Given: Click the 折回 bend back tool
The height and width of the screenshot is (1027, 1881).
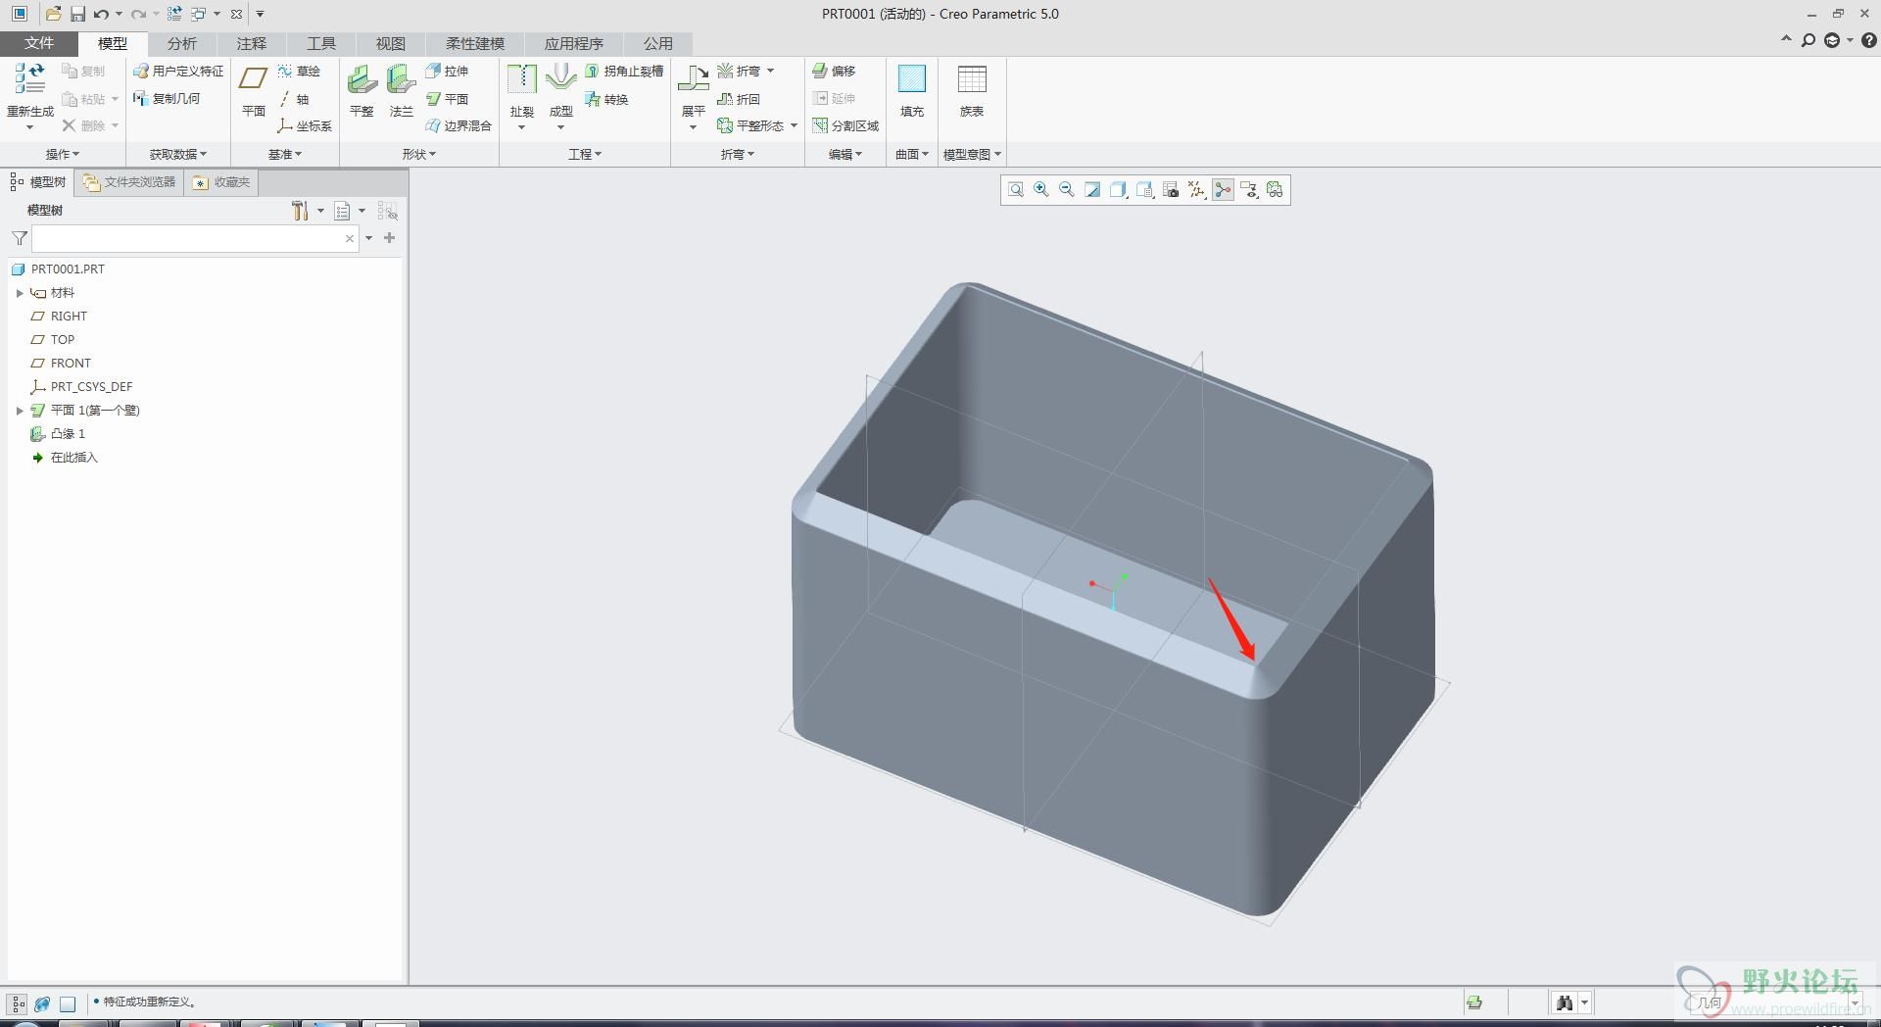Looking at the screenshot, I should (739, 99).
